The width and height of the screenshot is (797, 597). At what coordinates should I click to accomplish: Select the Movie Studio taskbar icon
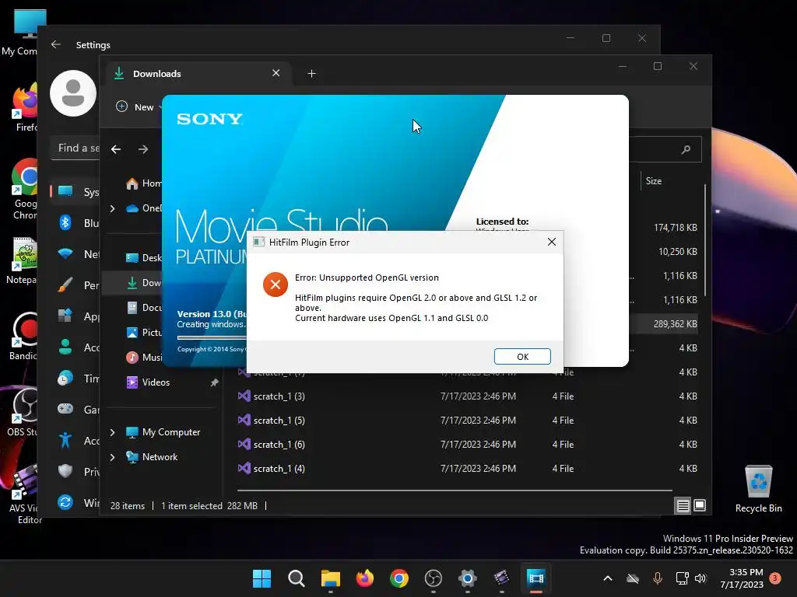[535, 578]
